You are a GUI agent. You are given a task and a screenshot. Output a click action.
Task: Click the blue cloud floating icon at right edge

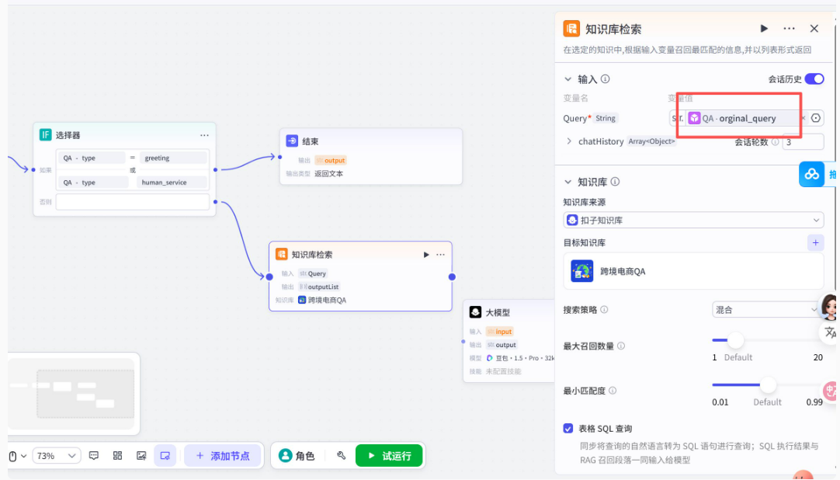click(811, 174)
